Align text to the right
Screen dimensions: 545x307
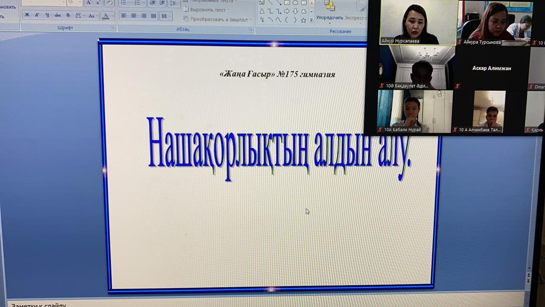(x=143, y=16)
